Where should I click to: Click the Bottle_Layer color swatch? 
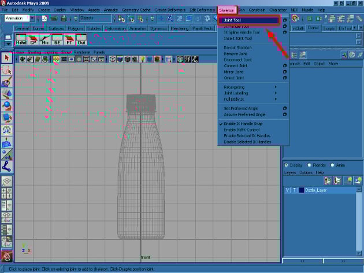[300, 190]
